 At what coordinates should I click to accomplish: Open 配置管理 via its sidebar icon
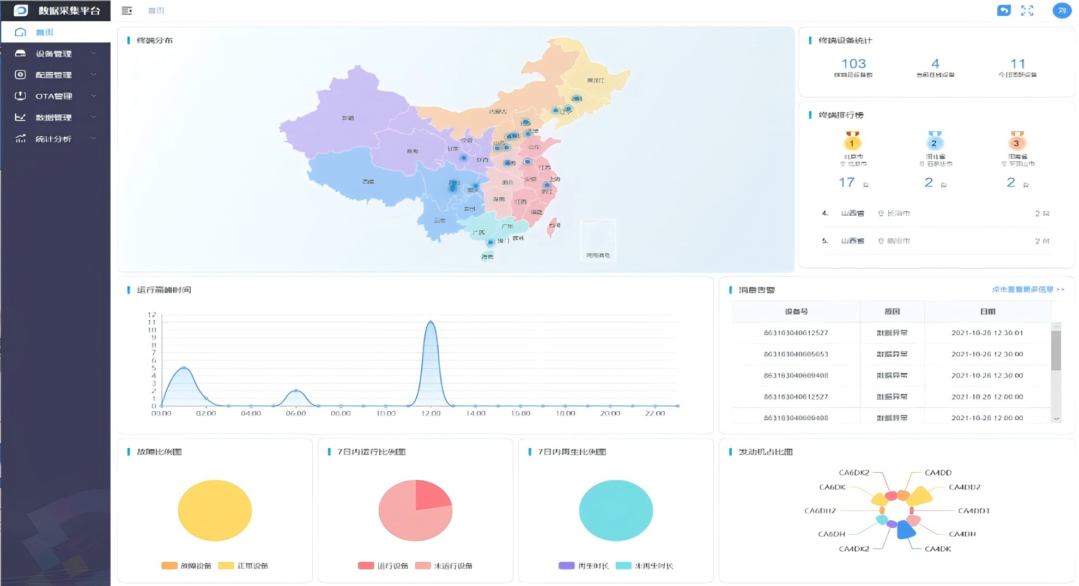[20, 75]
